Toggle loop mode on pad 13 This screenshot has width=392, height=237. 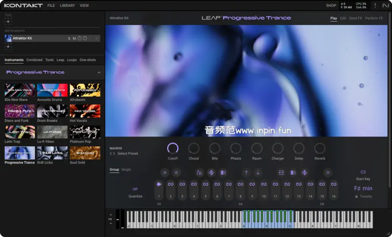pyautogui.click(x=299, y=184)
